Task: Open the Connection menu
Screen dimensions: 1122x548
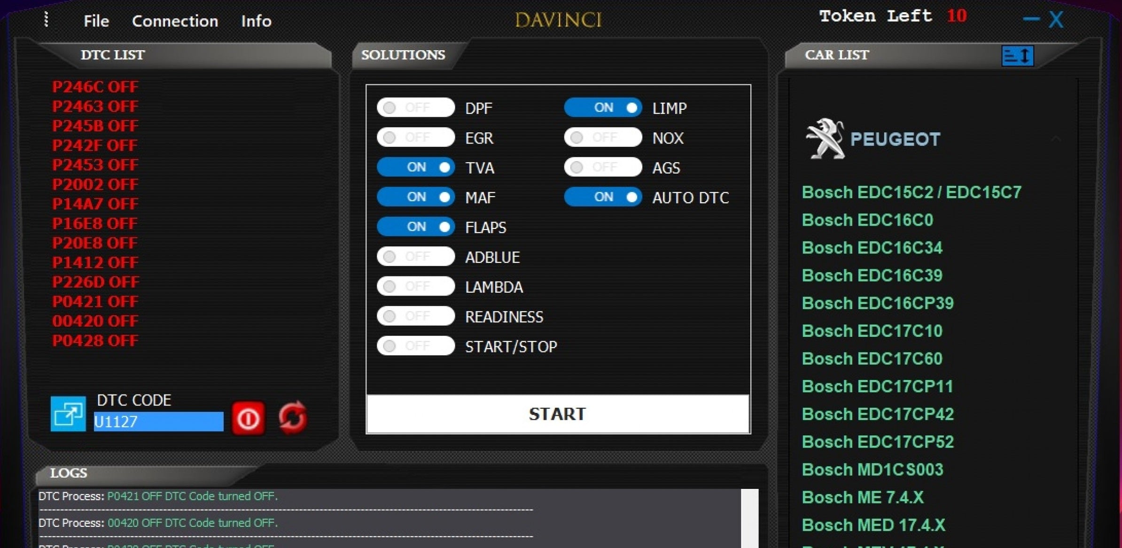Action: pos(175,21)
